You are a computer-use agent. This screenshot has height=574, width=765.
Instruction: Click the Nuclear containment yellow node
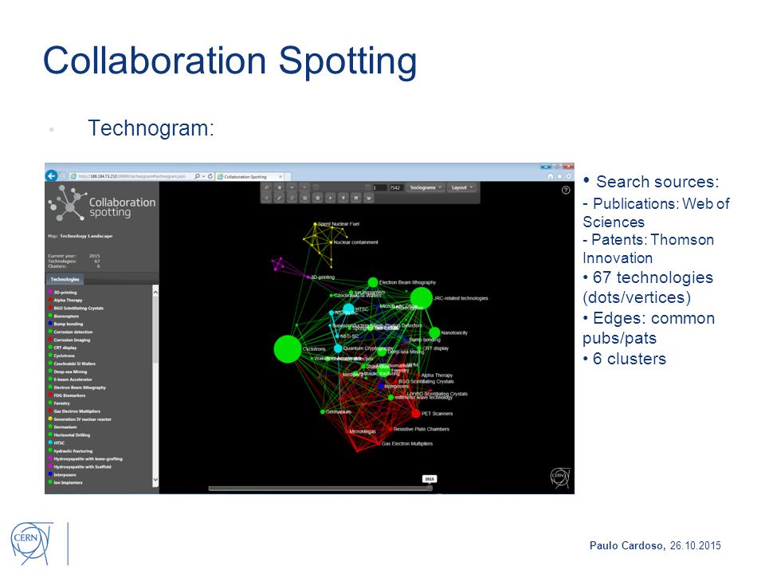pos(331,242)
